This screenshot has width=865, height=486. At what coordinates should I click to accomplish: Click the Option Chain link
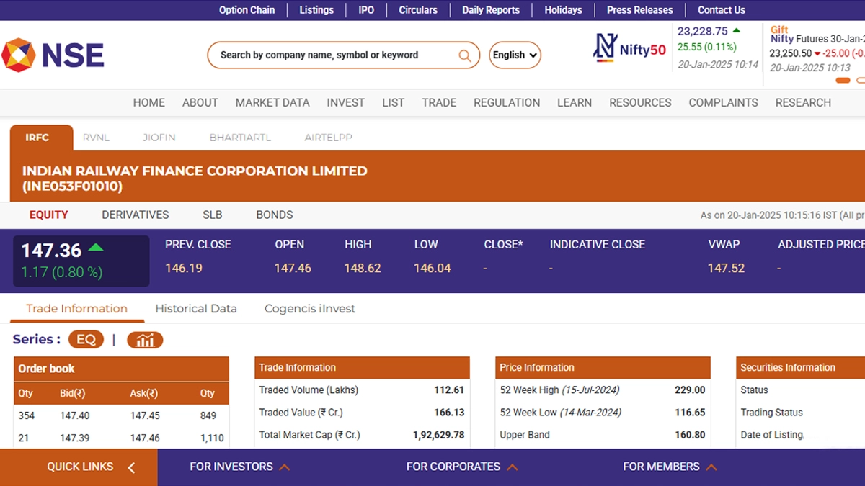pyautogui.click(x=247, y=10)
